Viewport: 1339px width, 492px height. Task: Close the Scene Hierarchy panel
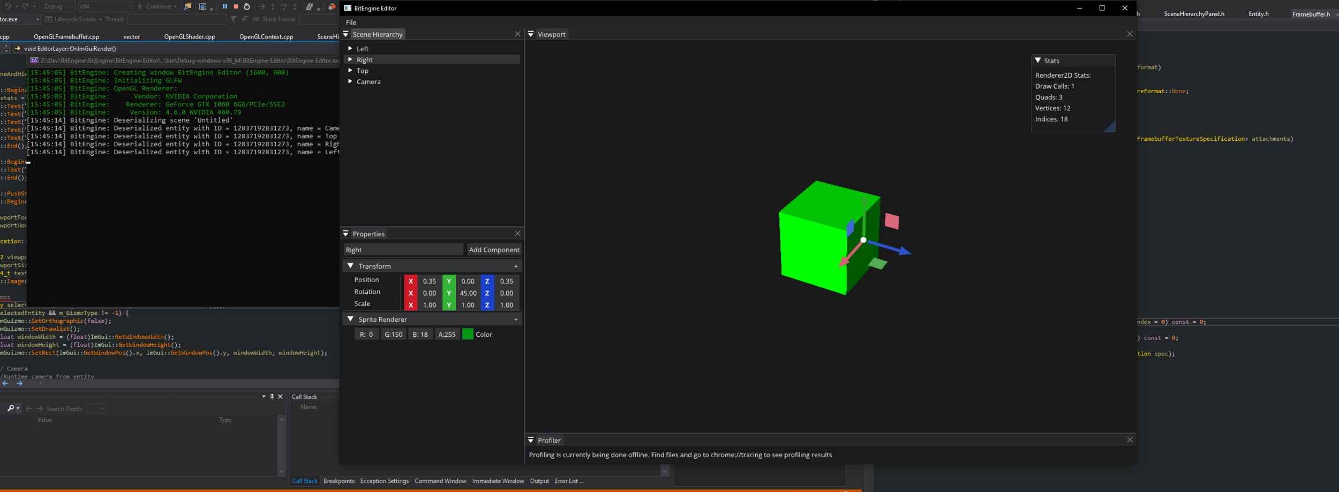tap(517, 34)
